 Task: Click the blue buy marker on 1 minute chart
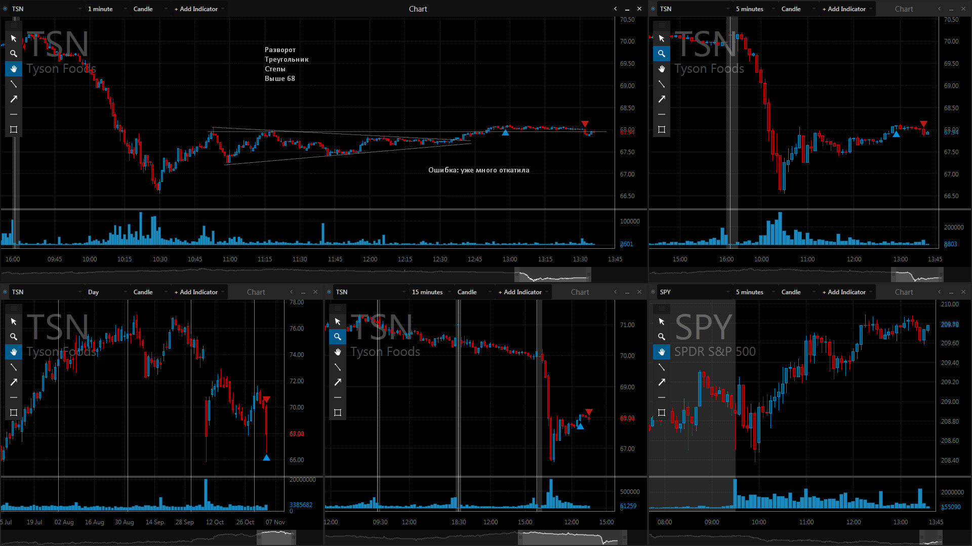click(505, 132)
